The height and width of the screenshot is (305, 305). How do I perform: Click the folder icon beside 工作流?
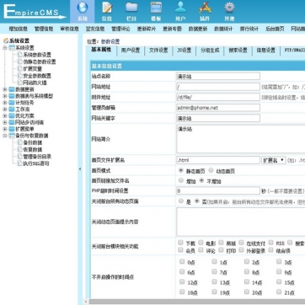pyautogui.click(x=12, y=110)
